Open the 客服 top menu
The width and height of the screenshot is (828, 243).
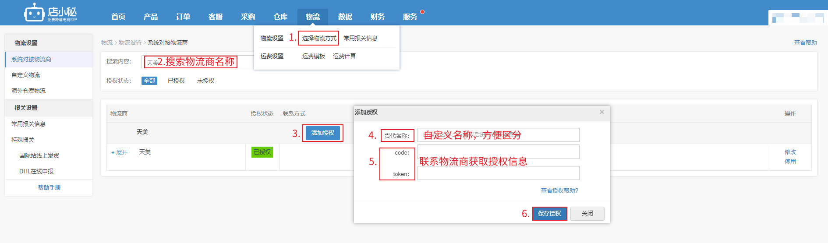(x=216, y=17)
